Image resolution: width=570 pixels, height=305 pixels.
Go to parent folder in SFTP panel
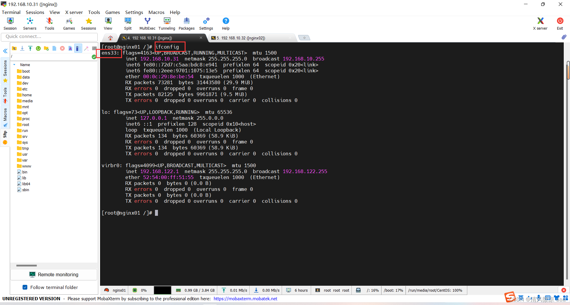click(14, 48)
